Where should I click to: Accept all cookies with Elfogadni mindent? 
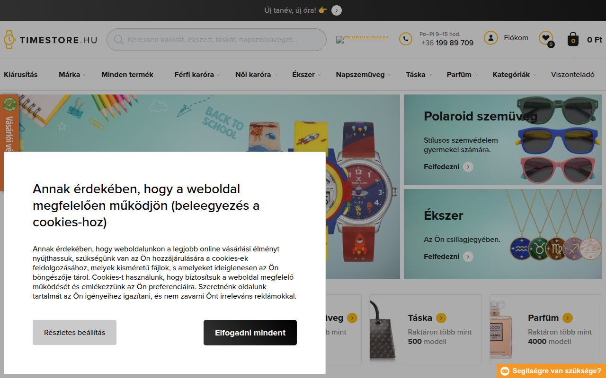pos(250,333)
